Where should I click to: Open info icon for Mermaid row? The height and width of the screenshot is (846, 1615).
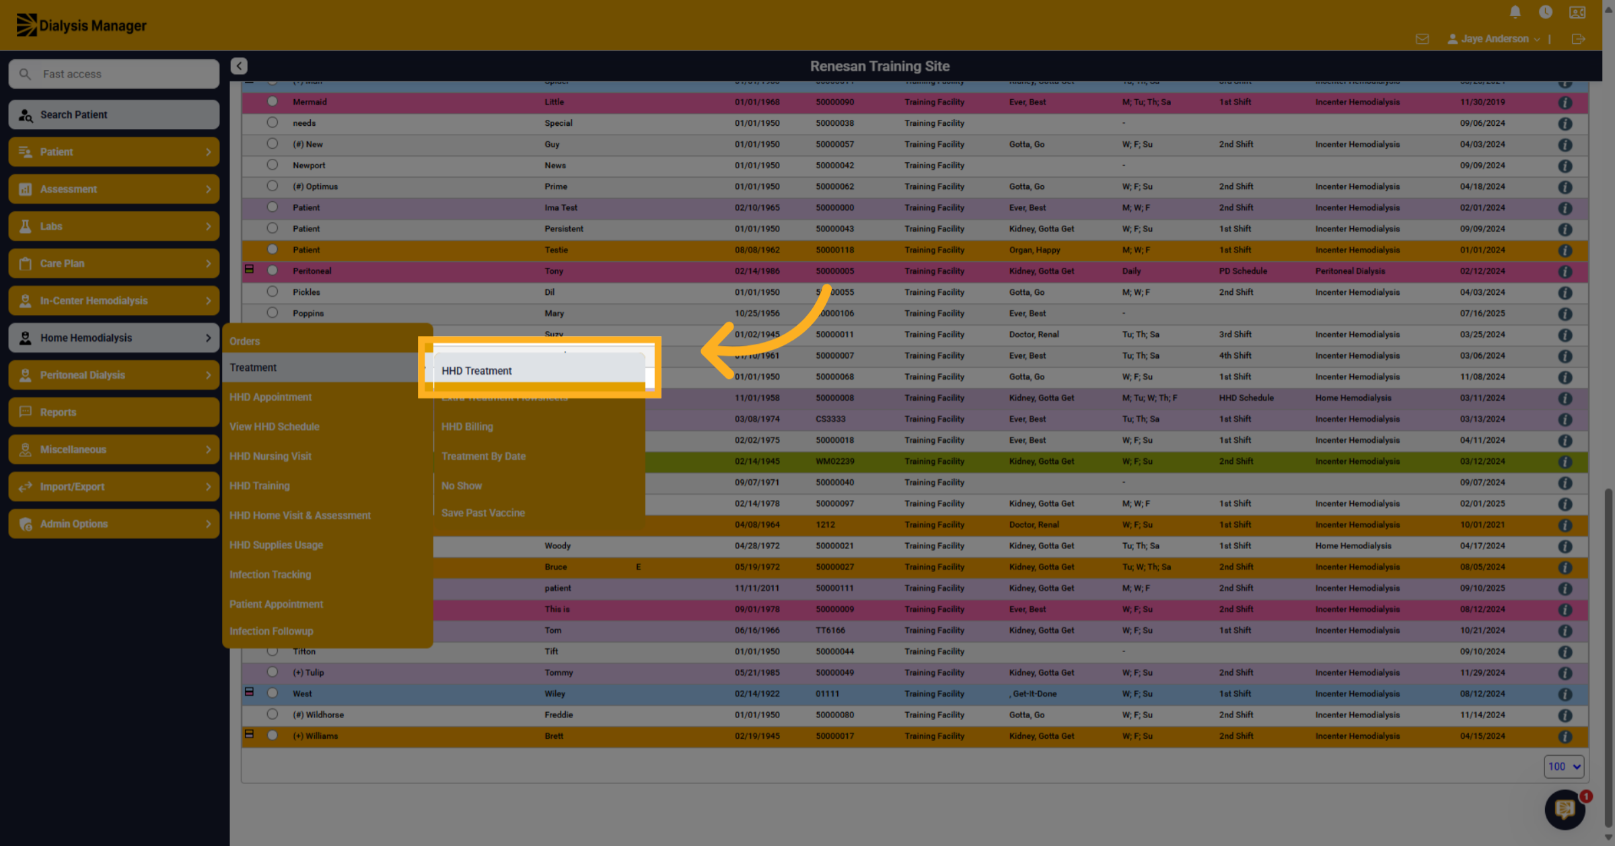(x=1565, y=102)
